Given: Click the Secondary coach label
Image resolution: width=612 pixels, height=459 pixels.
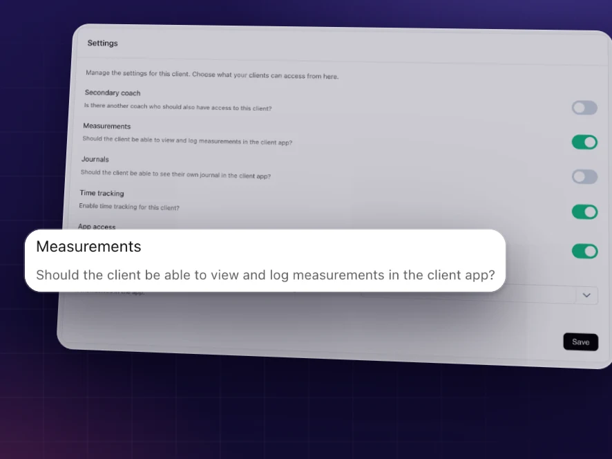Looking at the screenshot, I should [113, 93].
